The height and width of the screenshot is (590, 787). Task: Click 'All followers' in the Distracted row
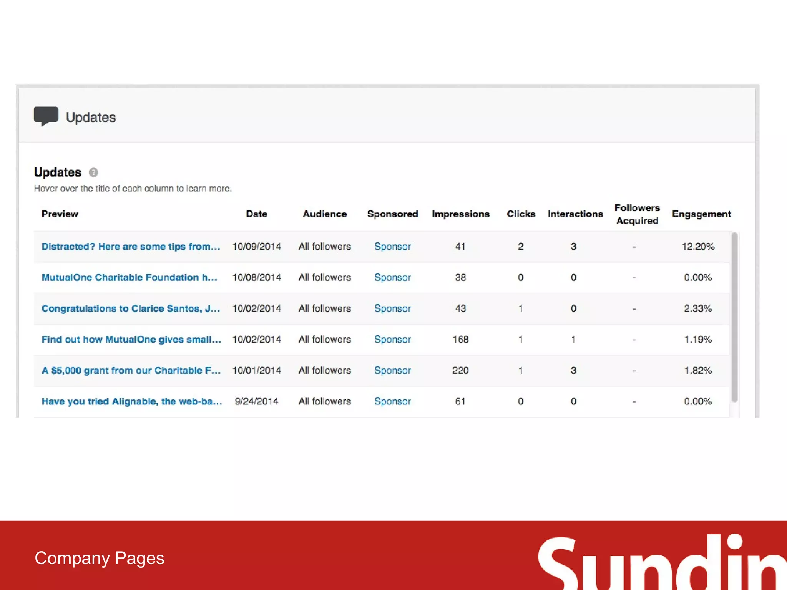pyautogui.click(x=325, y=247)
